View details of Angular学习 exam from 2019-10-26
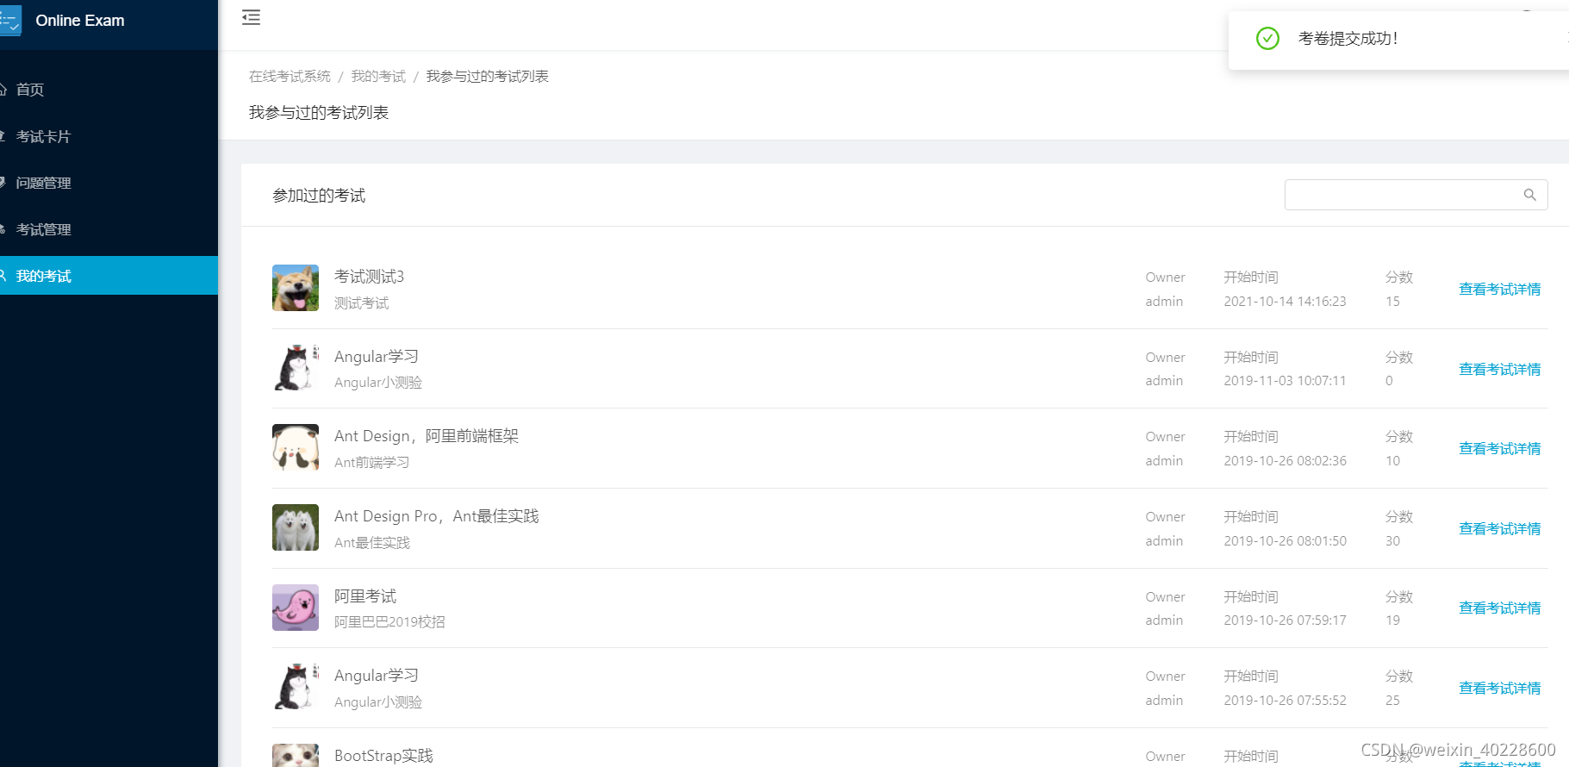The height and width of the screenshot is (767, 1569). pos(1499,689)
